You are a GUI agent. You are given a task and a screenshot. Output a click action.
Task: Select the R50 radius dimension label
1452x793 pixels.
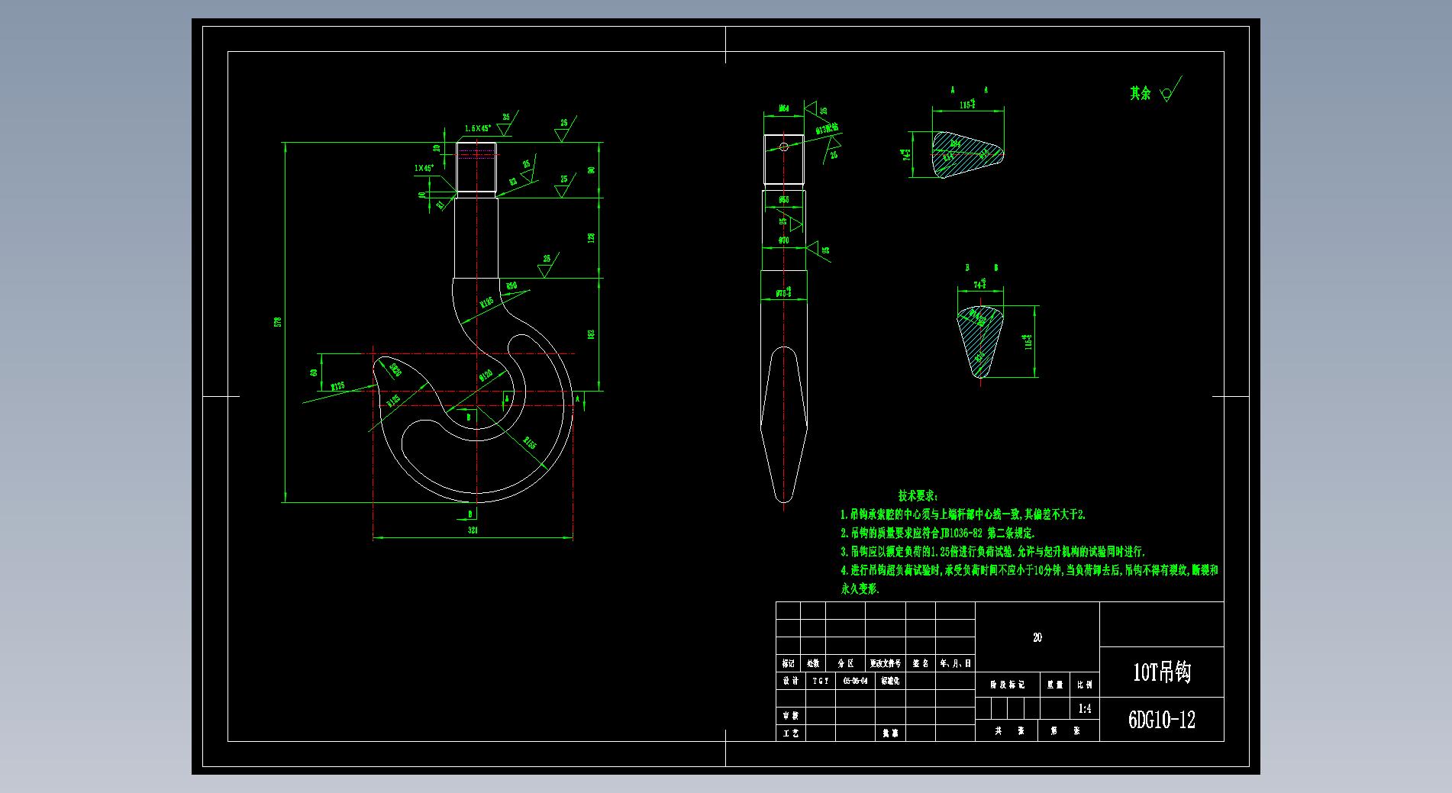511,286
